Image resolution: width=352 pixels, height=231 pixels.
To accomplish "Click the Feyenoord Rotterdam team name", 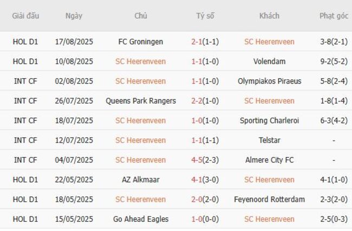I will click(269, 199).
